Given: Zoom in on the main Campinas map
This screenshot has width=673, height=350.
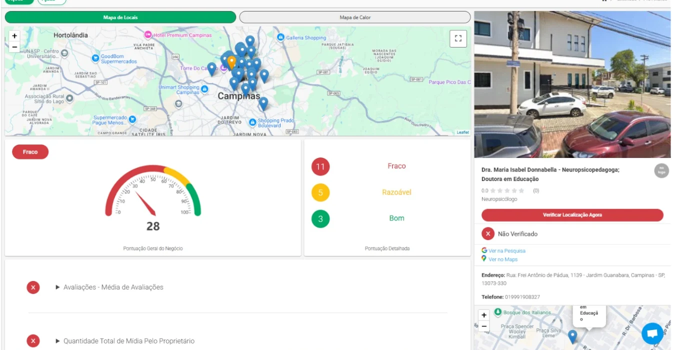Looking at the screenshot, I should pos(14,36).
